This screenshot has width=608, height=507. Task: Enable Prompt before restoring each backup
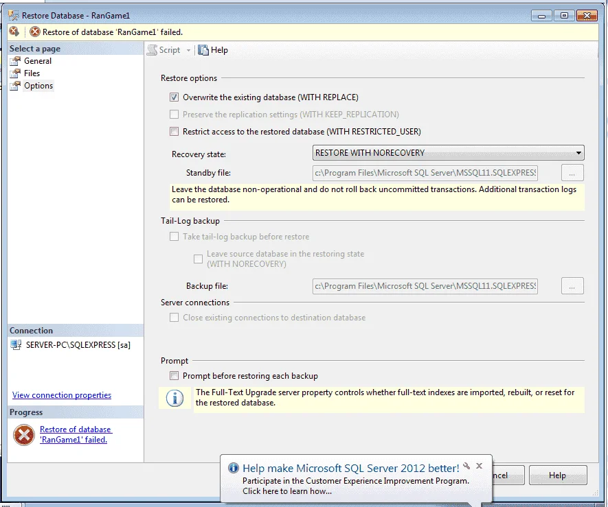(x=174, y=376)
